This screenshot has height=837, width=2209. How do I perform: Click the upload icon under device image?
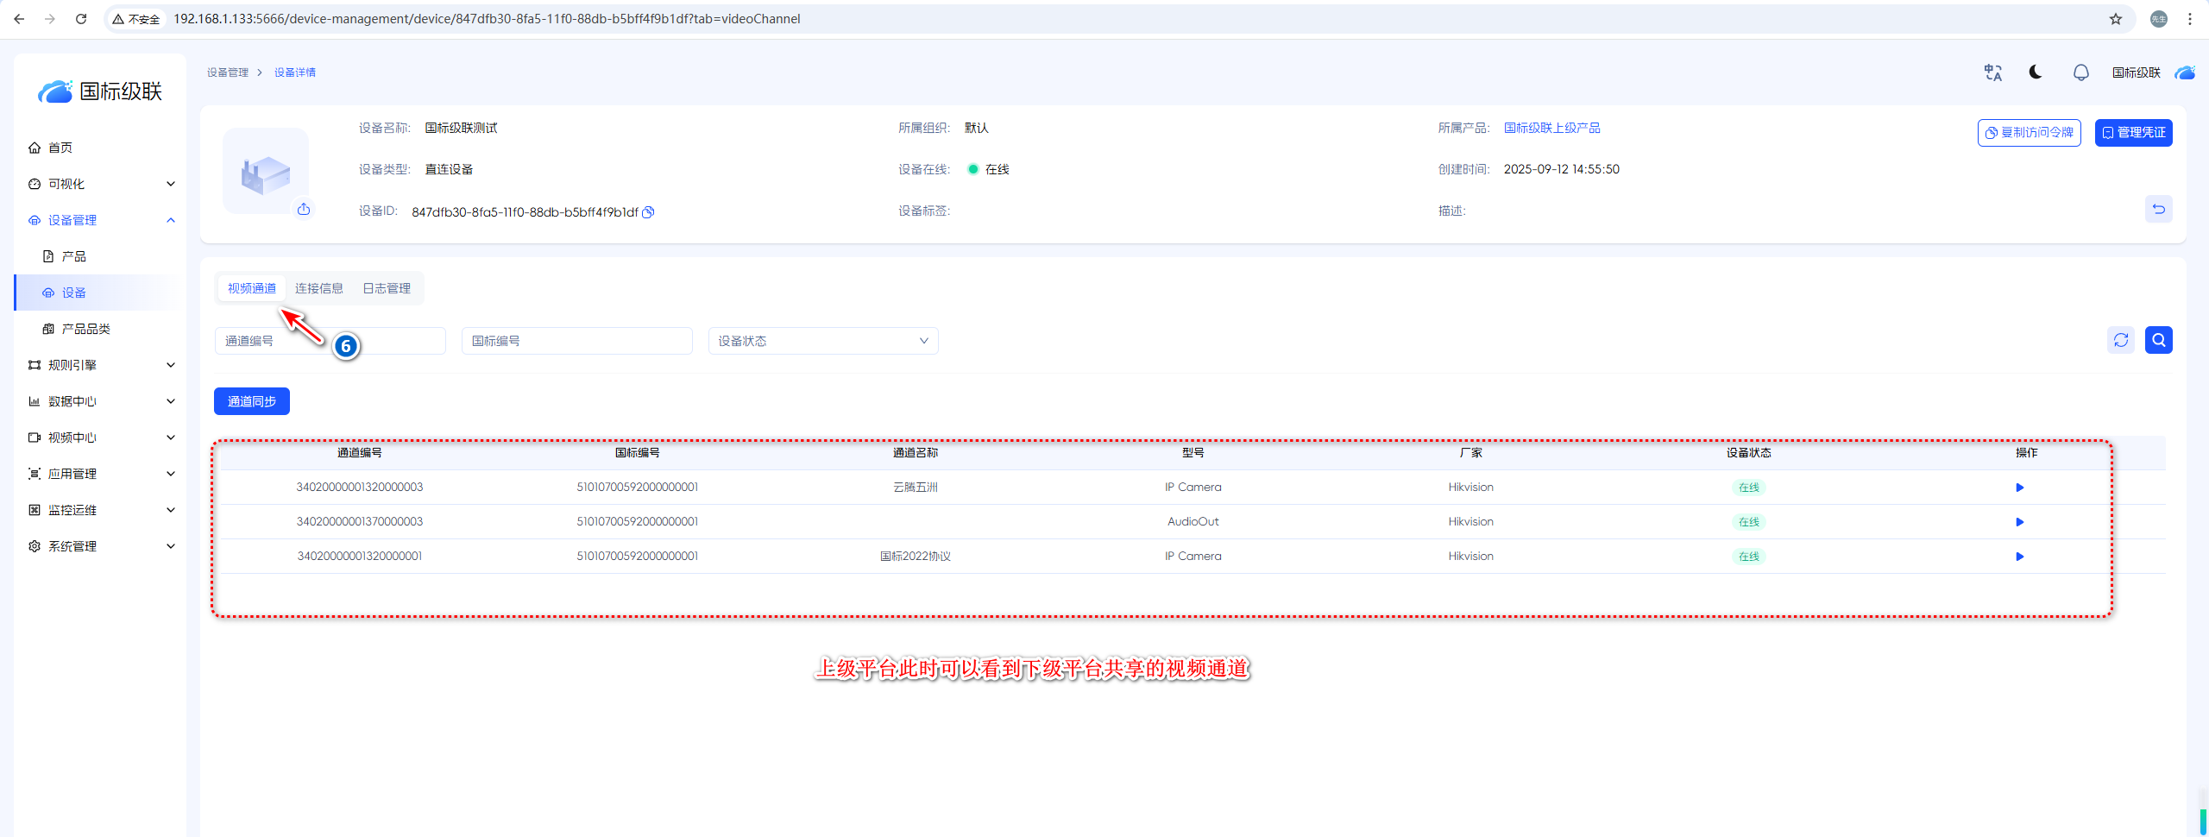coord(304,210)
